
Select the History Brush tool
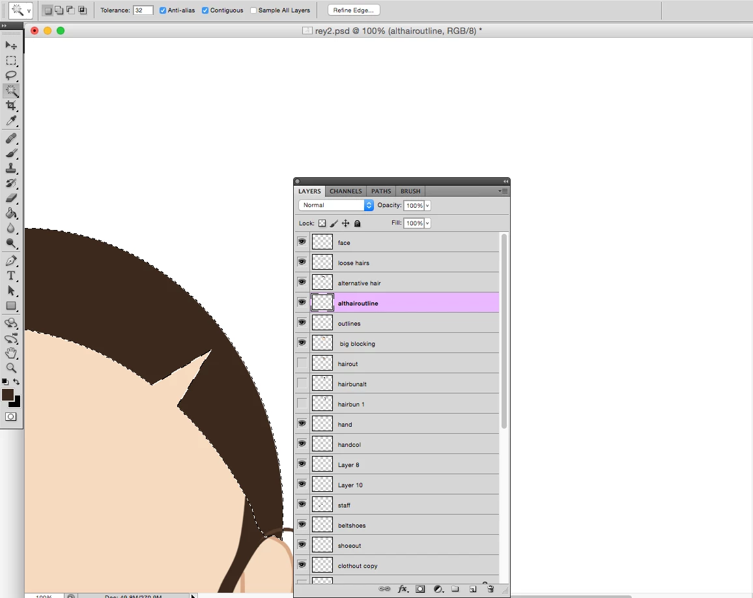(11, 184)
